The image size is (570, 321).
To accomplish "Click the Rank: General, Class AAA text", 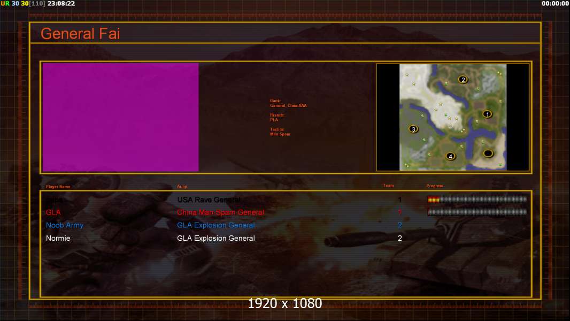I will click(288, 103).
